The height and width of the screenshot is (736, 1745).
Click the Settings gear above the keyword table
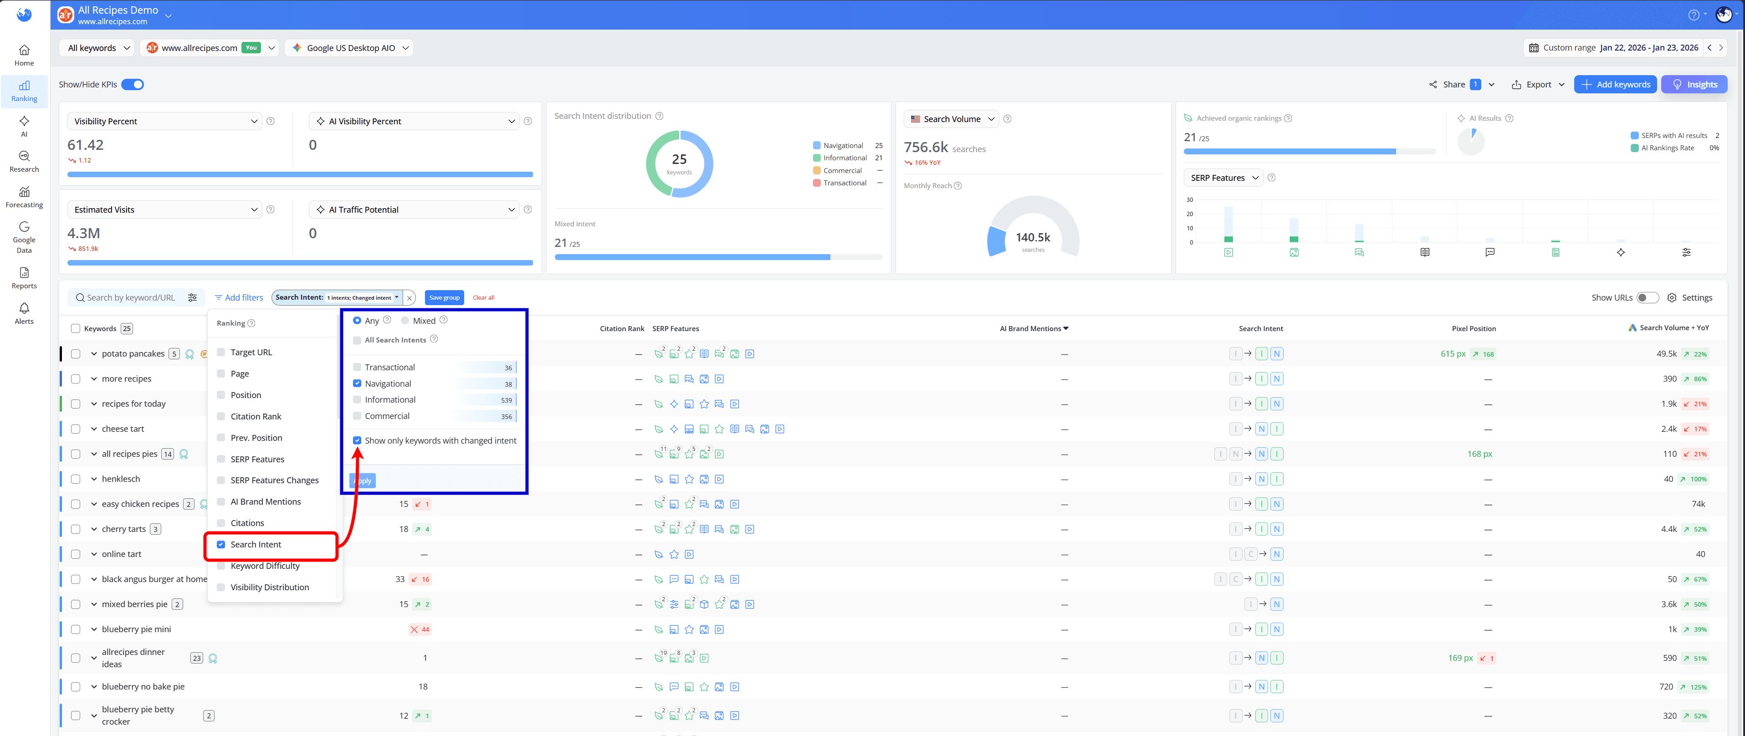(1673, 297)
